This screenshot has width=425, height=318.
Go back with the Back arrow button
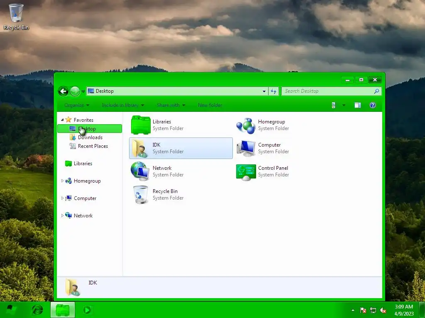pos(64,92)
